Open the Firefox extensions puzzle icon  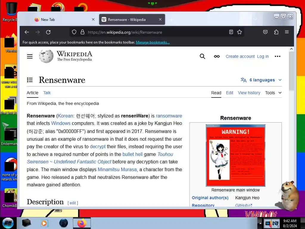pos(276,32)
